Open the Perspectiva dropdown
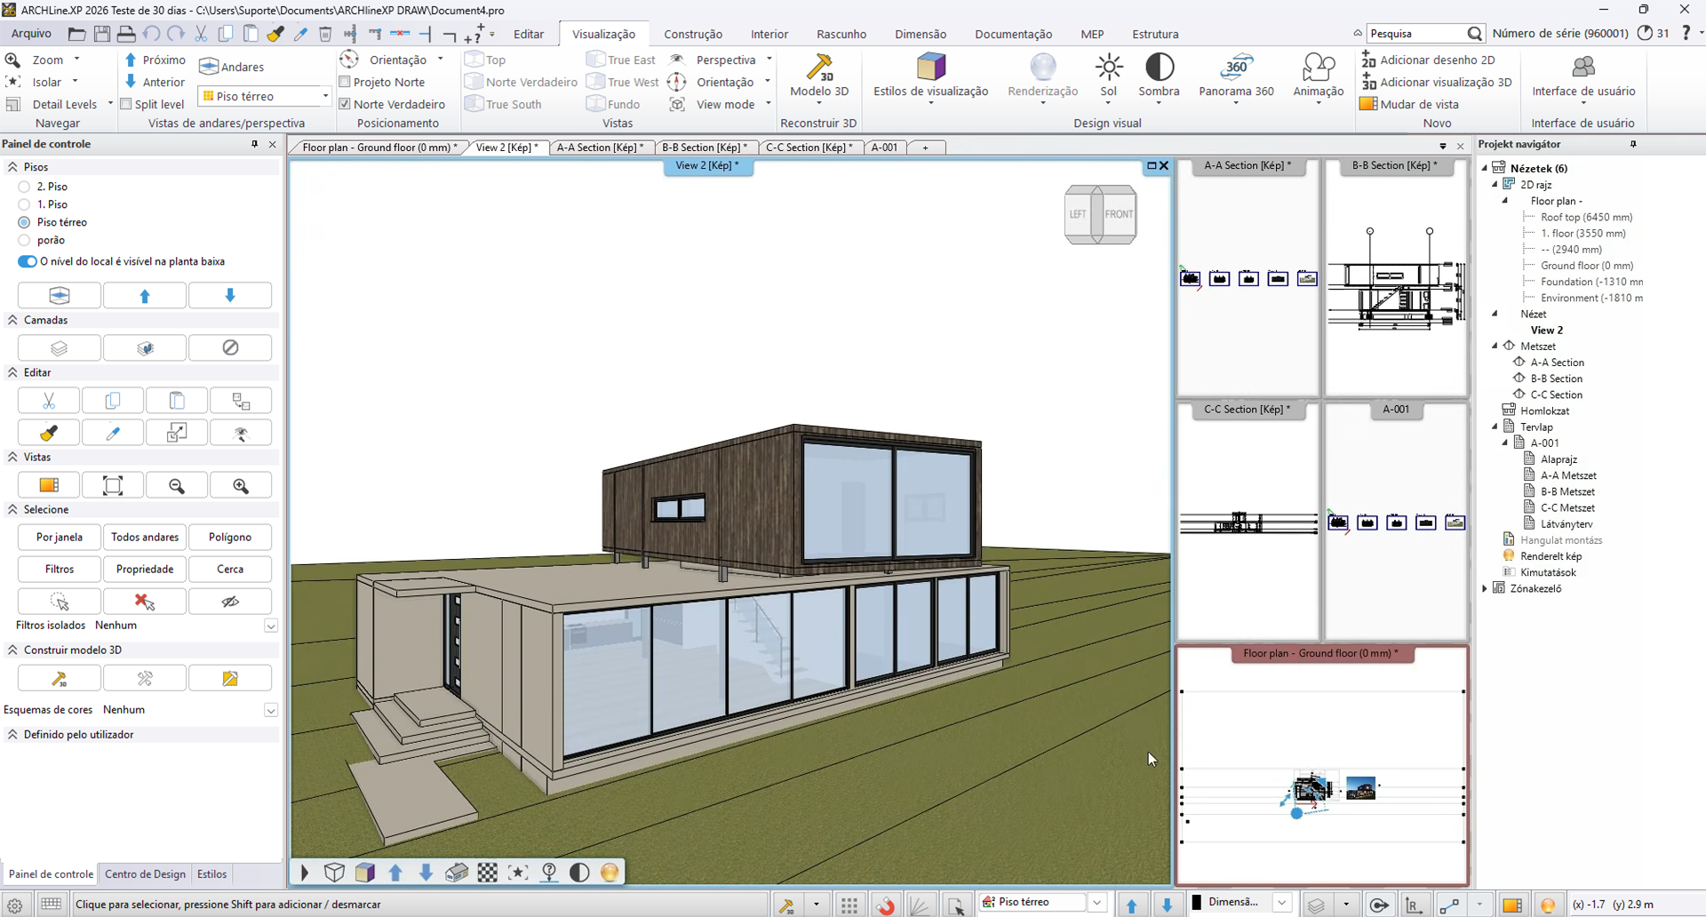1706x917 pixels. tap(769, 60)
